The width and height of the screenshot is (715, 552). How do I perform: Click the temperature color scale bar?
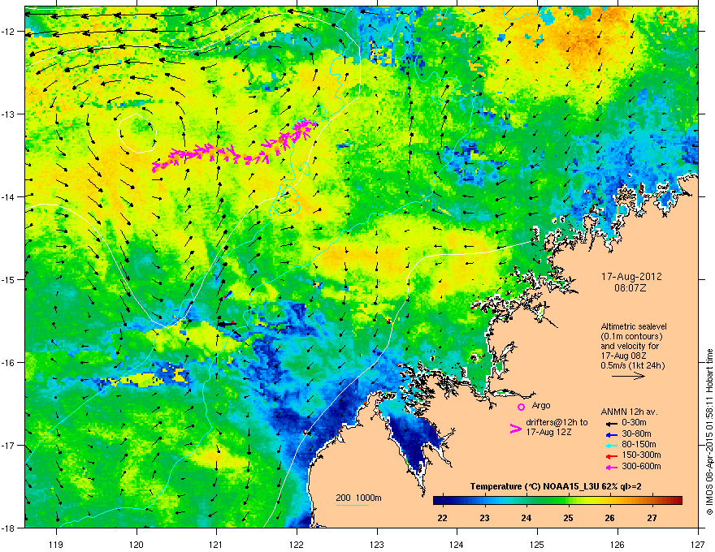click(x=557, y=501)
